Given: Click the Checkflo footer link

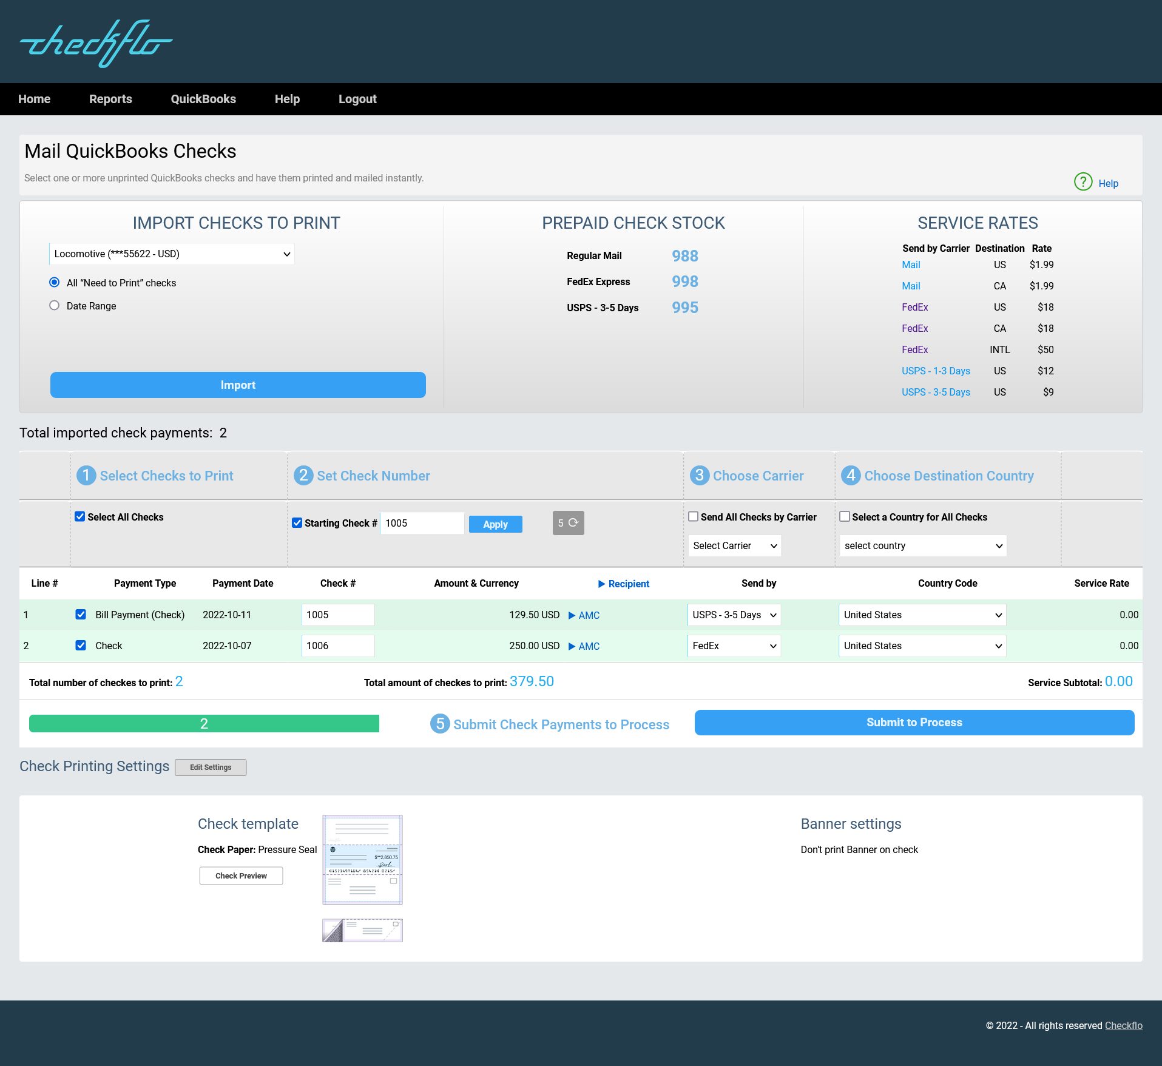Looking at the screenshot, I should (1124, 1025).
